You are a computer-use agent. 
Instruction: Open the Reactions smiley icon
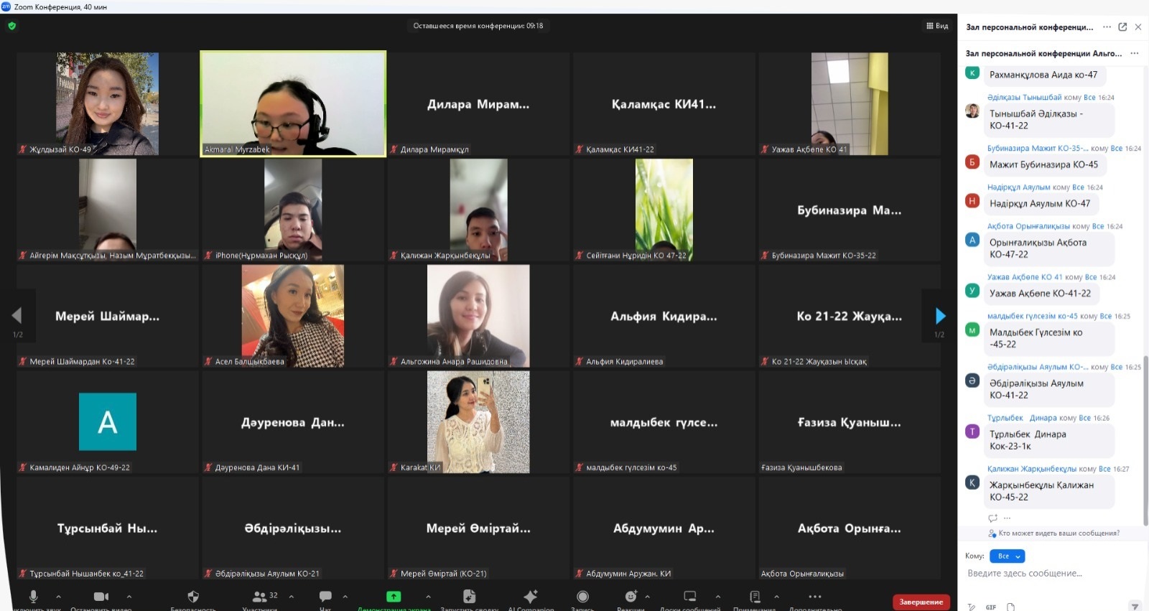pos(631,597)
